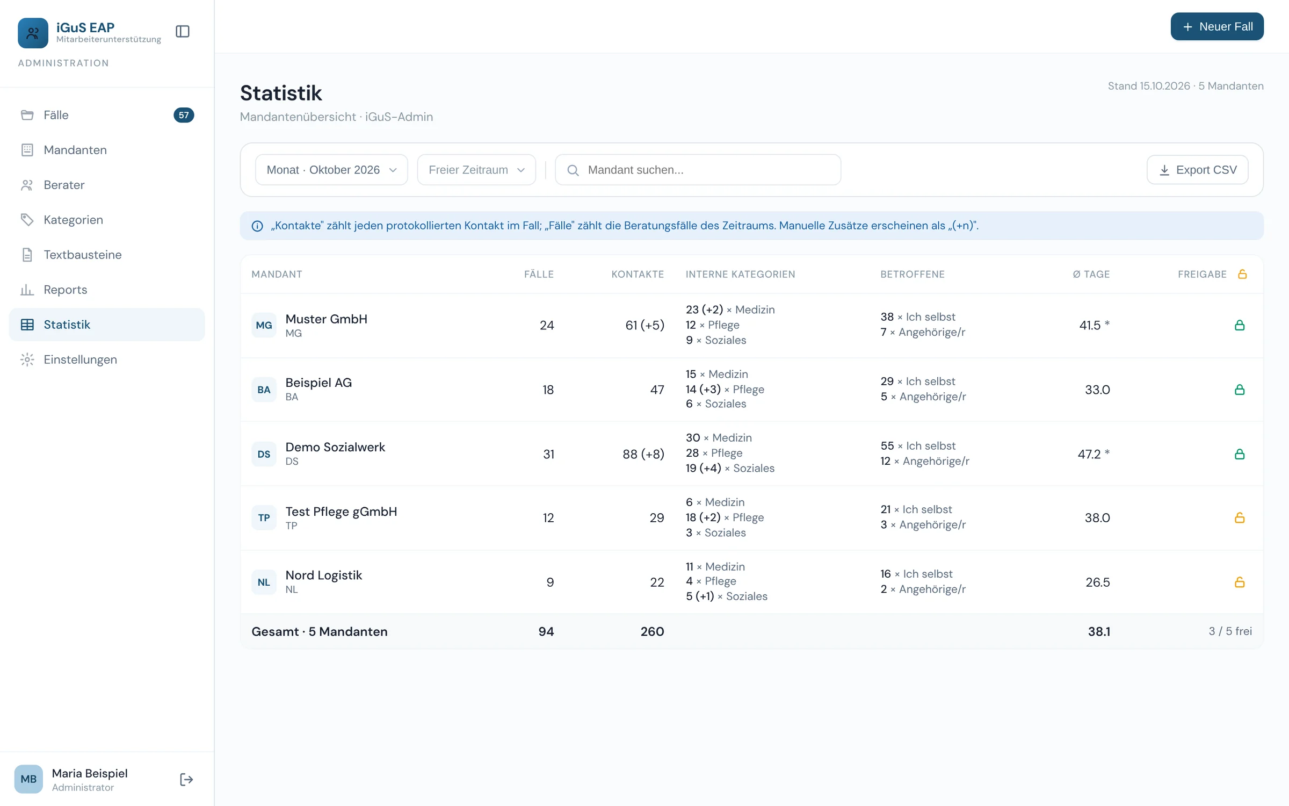
Task: Toggle the Freigabe lock for Nord Logistik
Action: [1240, 582]
